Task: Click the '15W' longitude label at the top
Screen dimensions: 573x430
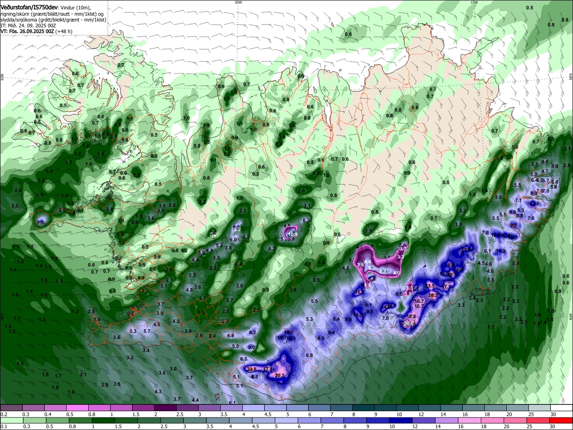Action: point(474,2)
